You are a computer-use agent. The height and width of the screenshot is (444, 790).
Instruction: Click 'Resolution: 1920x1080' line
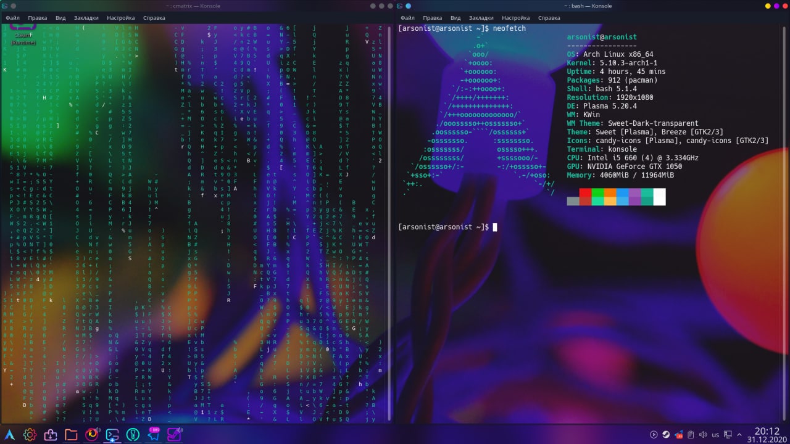coord(610,97)
